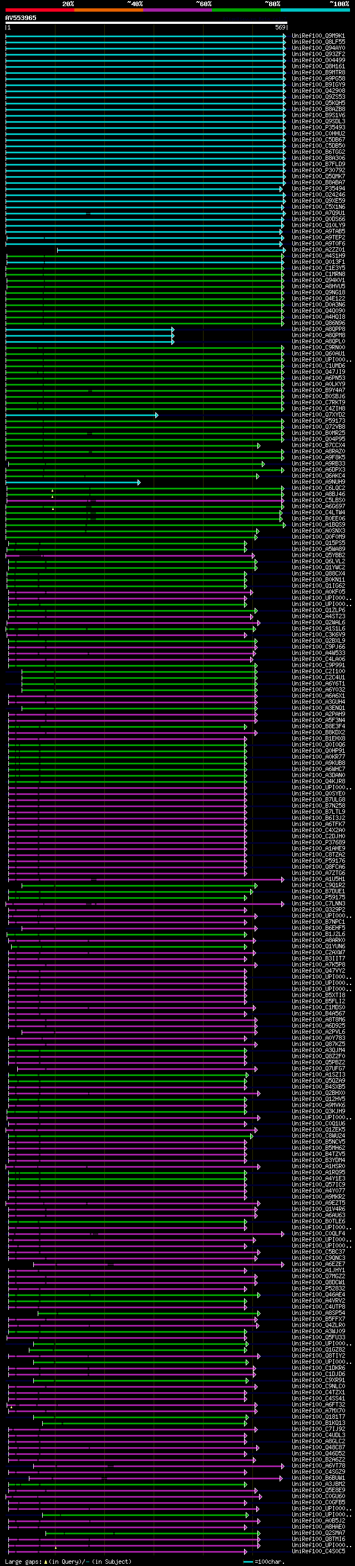Select hit UniRef100_Q5KQH5
Image resolution: width=355 pixels, height=1566 pixels.
click(318, 103)
